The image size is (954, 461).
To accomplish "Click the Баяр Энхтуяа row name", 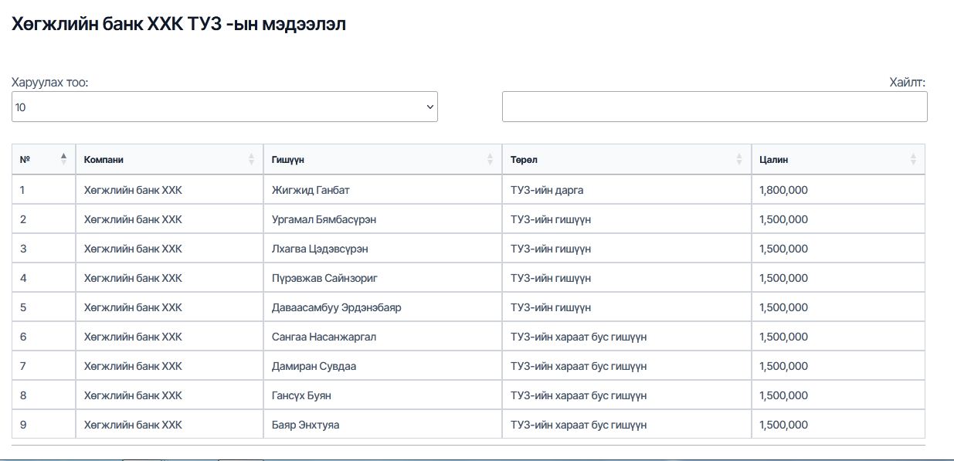I will [305, 425].
